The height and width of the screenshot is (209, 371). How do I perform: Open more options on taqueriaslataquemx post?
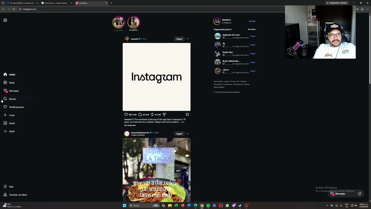188,134
